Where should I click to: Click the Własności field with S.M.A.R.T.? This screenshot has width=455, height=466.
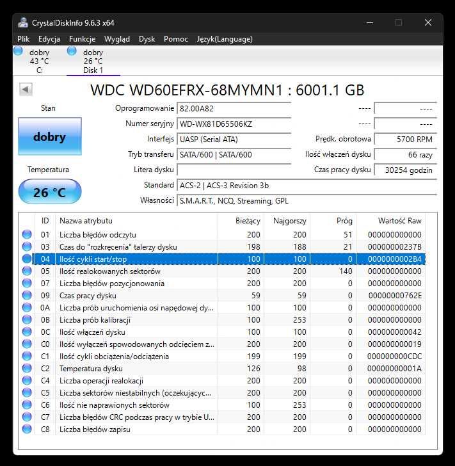pos(307,201)
